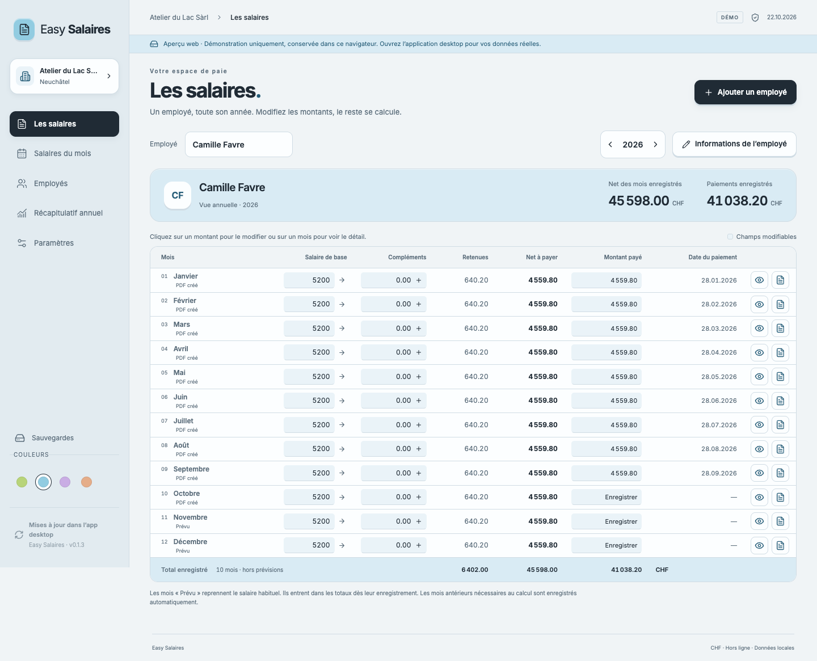Open Informations de l'employé
The height and width of the screenshot is (661, 817).
tap(734, 144)
